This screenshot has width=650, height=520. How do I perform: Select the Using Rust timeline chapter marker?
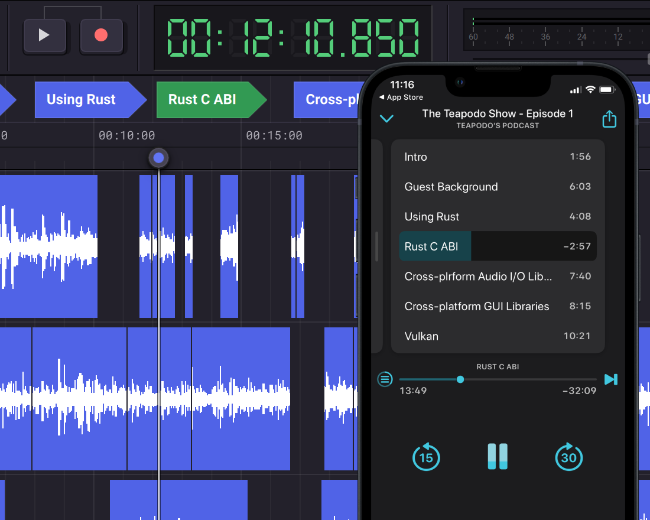pos(86,99)
